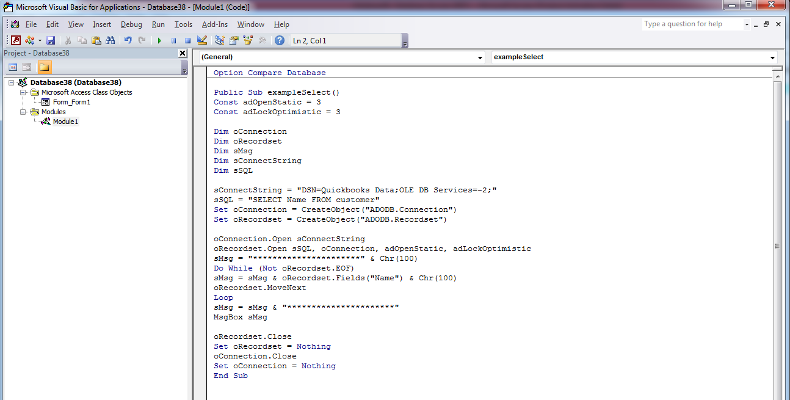
Task: Click the Save (floppy disk) icon
Action: coord(51,40)
